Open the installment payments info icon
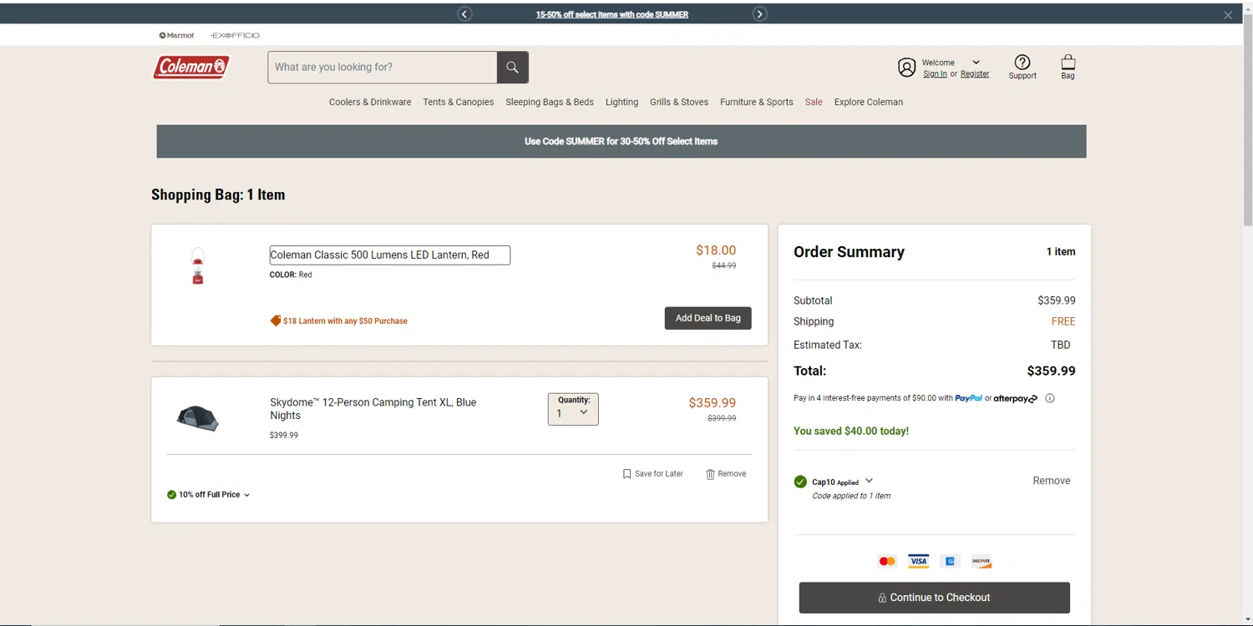 point(1050,398)
